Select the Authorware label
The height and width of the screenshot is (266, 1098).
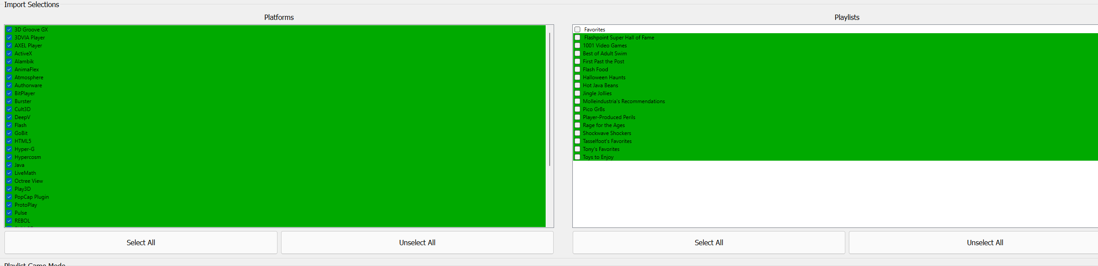point(28,85)
